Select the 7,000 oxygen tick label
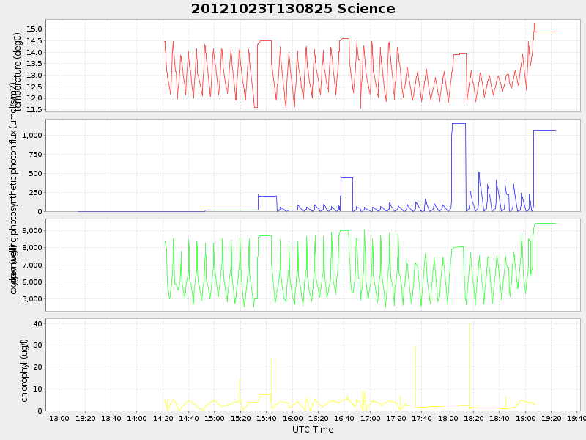 click(x=32, y=265)
